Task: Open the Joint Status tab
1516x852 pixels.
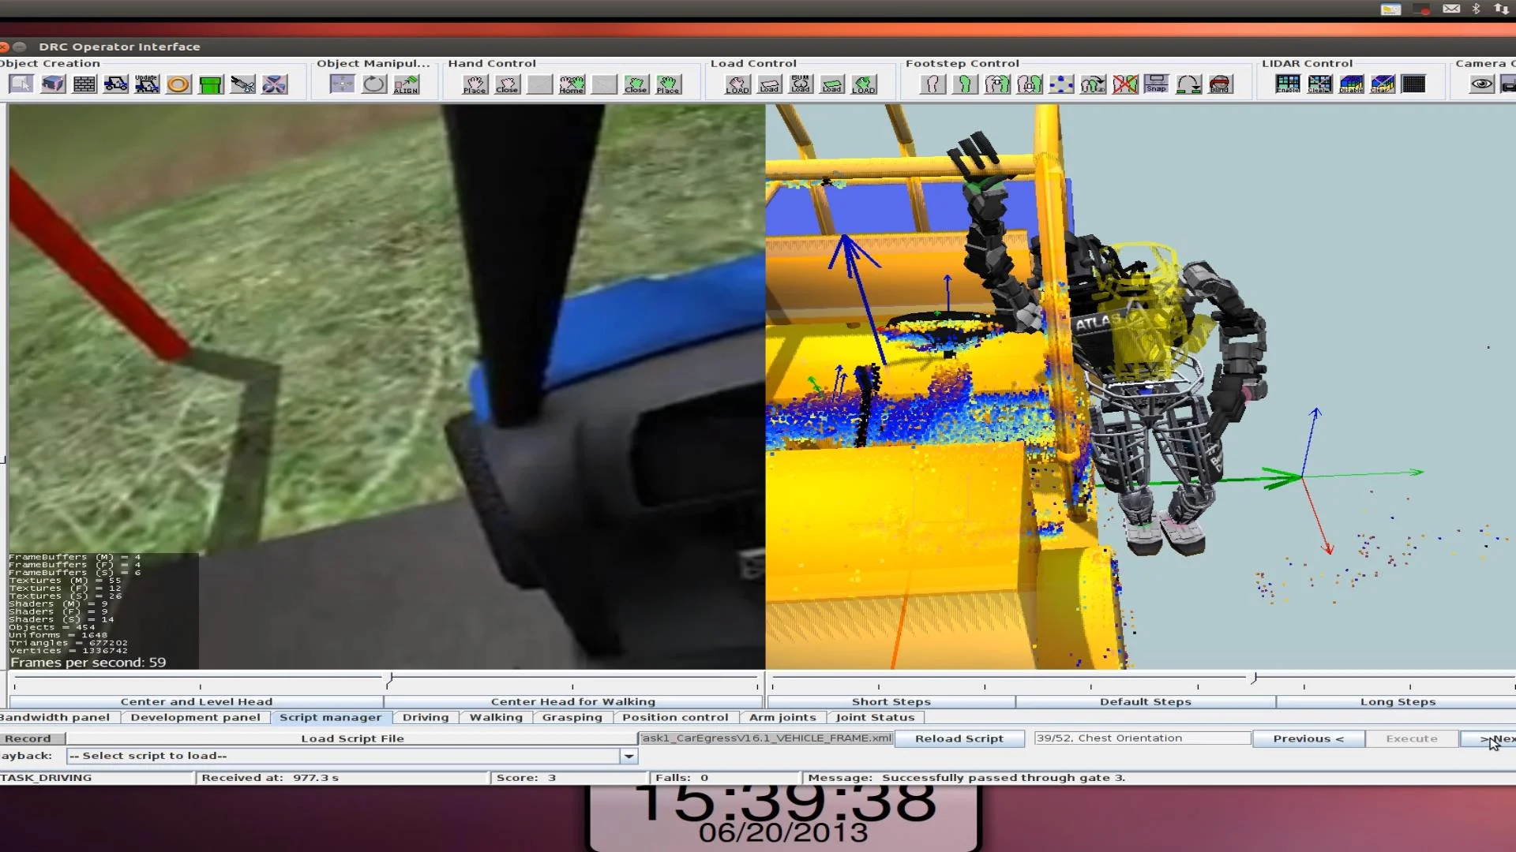Action: (875, 717)
